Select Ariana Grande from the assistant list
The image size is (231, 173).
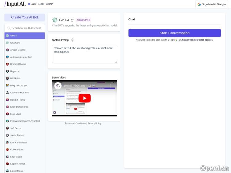[x=18, y=50]
